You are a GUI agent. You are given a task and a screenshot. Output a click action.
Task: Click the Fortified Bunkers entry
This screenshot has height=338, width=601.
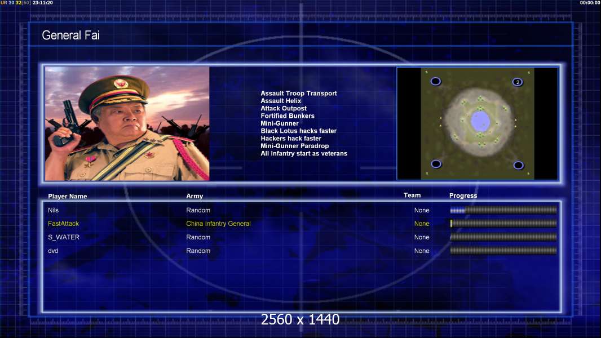pos(288,115)
